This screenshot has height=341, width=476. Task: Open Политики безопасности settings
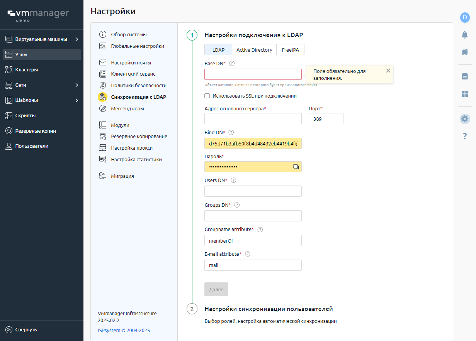click(139, 85)
